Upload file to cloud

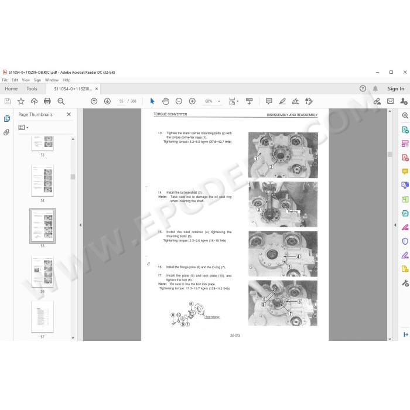(34, 101)
